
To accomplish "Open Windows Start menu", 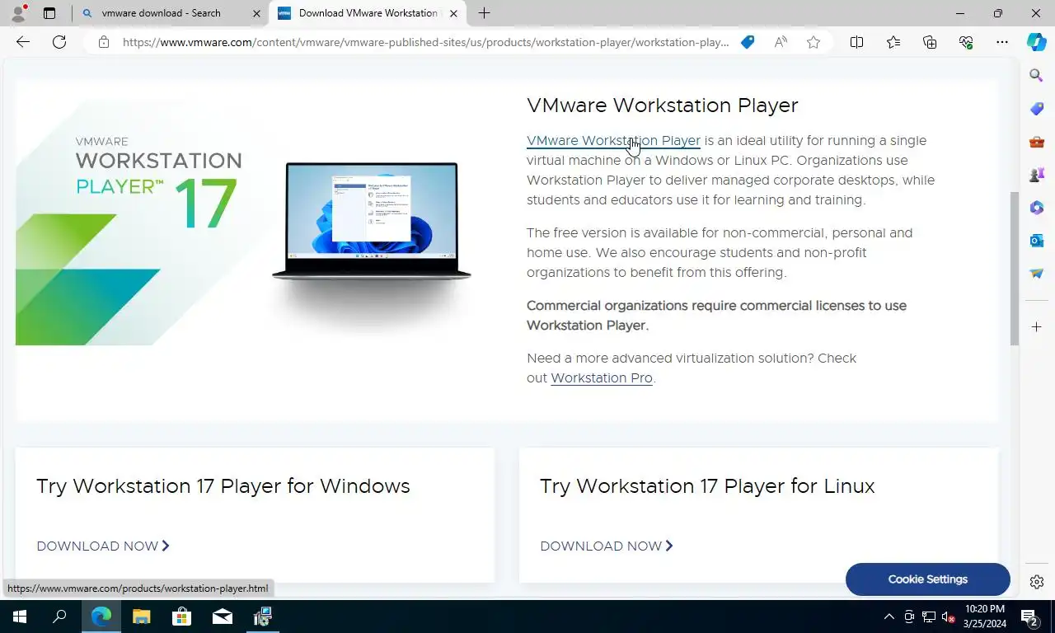I will (x=20, y=617).
